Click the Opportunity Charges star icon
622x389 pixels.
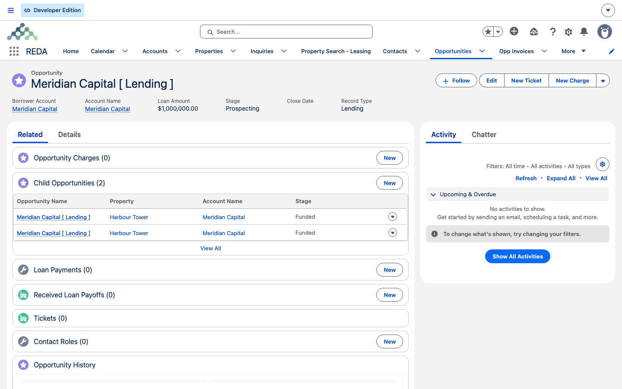click(23, 158)
